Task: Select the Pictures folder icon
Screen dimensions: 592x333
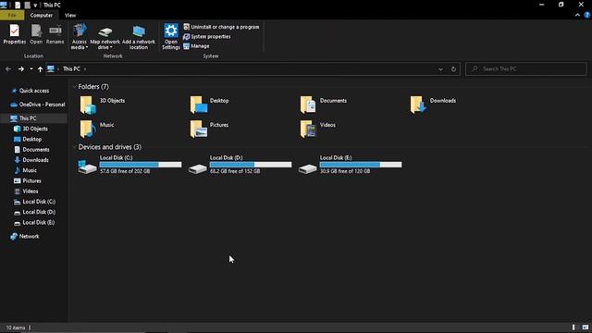Action: [x=198, y=129]
